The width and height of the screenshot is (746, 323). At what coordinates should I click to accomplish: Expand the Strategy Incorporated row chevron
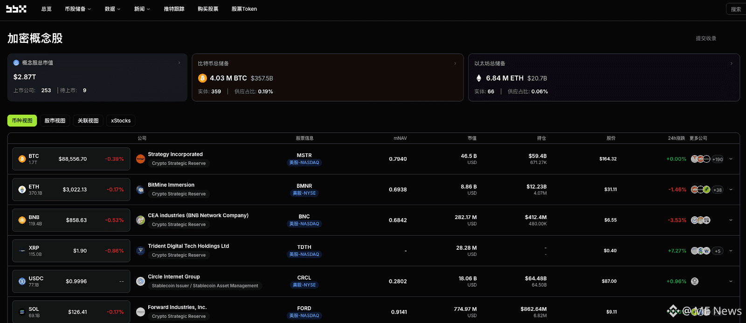[x=731, y=159]
